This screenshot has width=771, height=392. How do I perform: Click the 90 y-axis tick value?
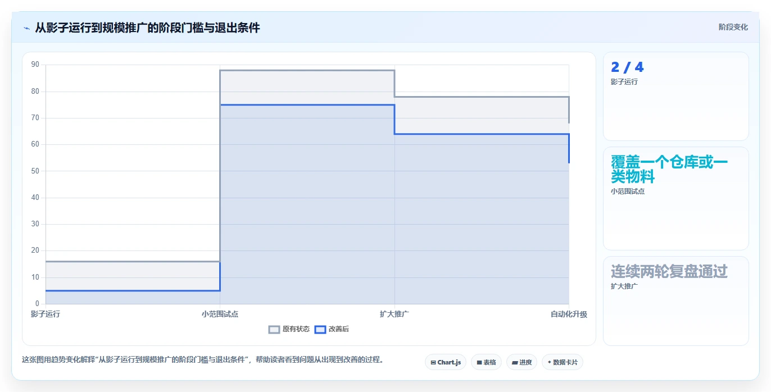point(35,65)
